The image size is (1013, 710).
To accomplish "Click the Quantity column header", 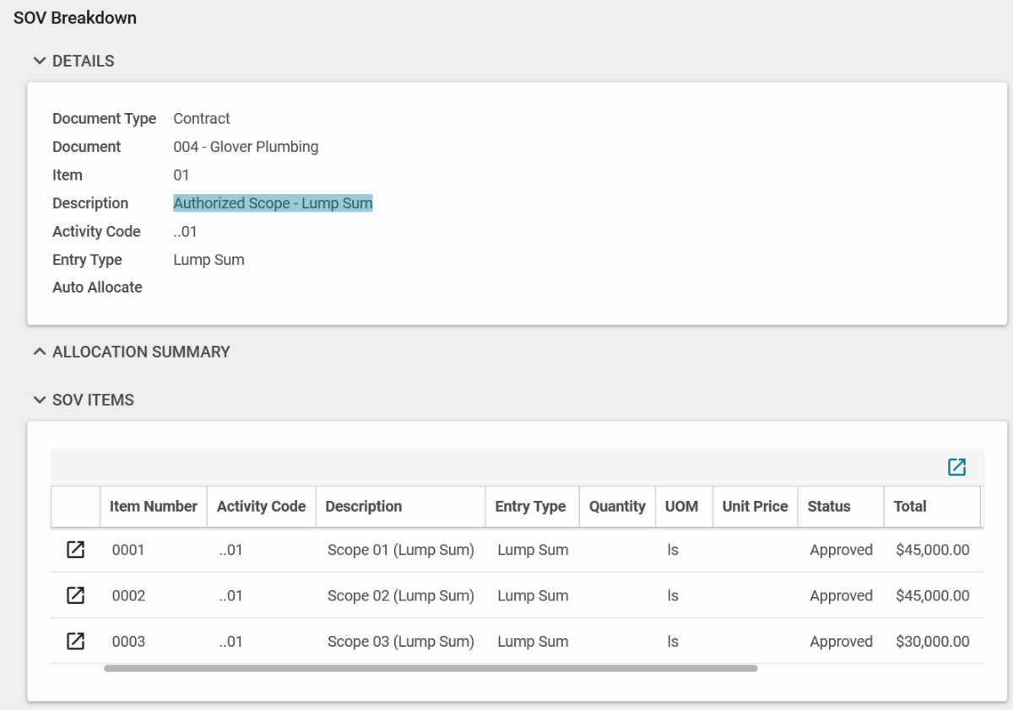I will (617, 506).
